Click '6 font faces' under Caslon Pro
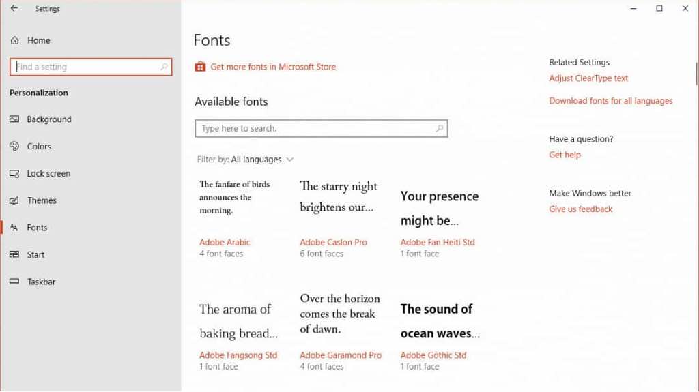Viewport: 699px width, 392px height. click(x=322, y=254)
